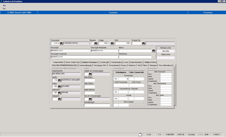Open the Código lookup binoculars
This screenshot has height=137, width=226.
point(112,43)
